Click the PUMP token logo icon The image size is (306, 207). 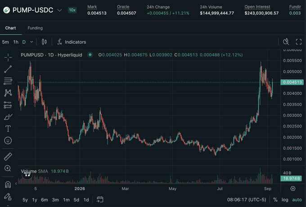click(x=6, y=10)
